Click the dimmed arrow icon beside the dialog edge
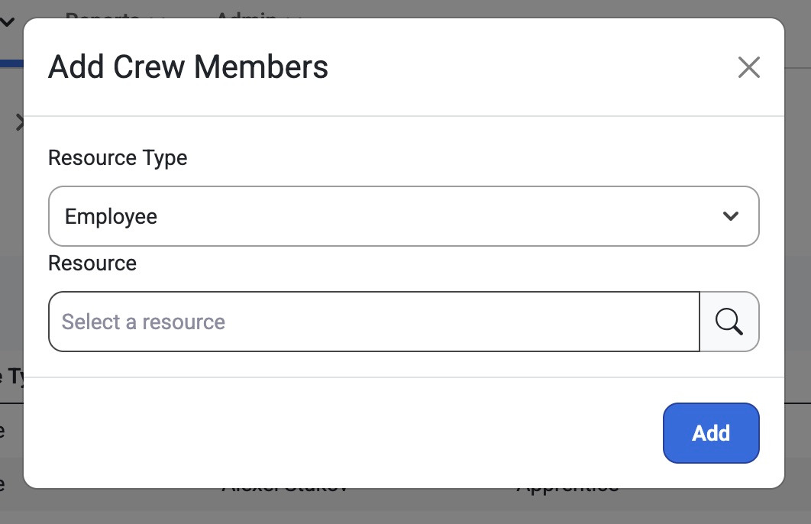The height and width of the screenshot is (524, 811). click(x=20, y=122)
